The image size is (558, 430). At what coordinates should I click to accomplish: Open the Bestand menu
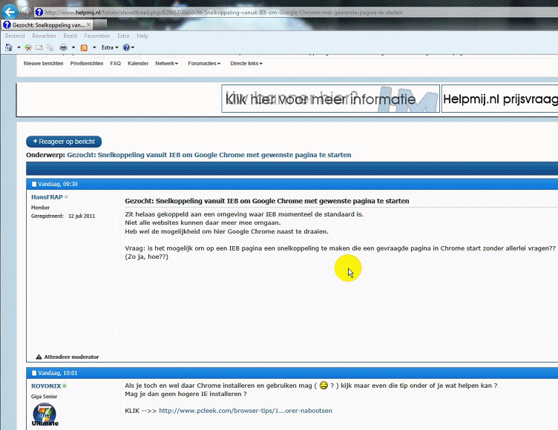click(x=15, y=36)
